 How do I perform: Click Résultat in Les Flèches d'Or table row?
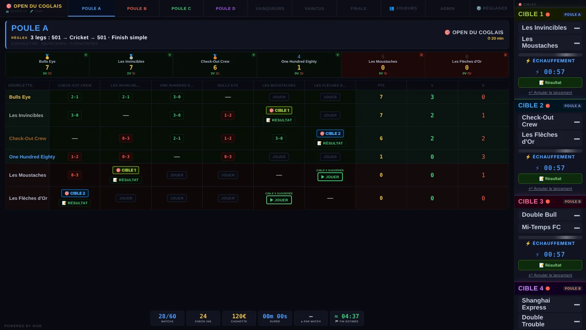point(75,203)
